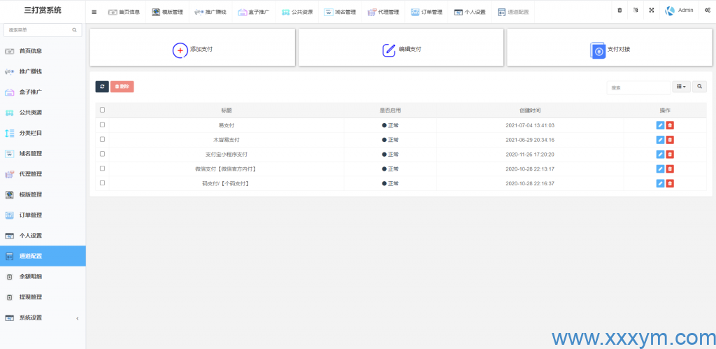Screen dimensions: 716x349
Task: Select the 支付宝小程序支付 row checkbox
Action: [103, 154]
